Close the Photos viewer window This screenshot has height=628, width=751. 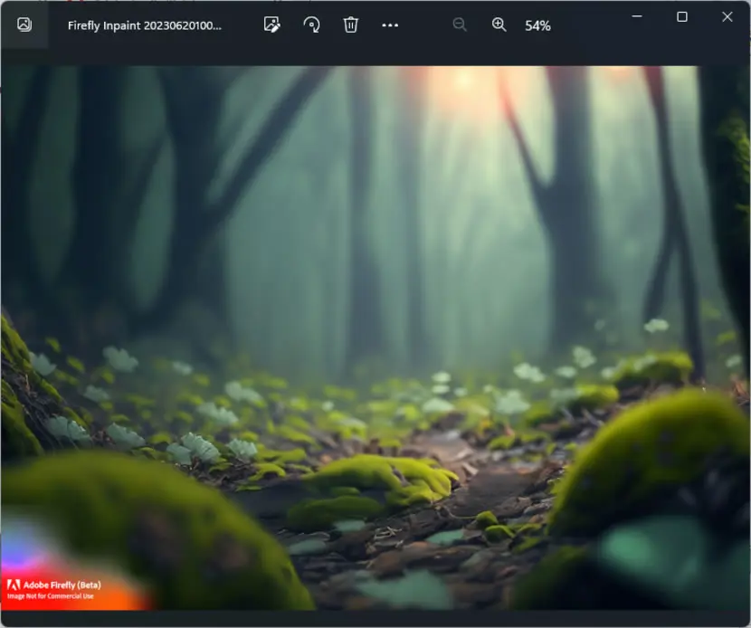click(x=727, y=17)
